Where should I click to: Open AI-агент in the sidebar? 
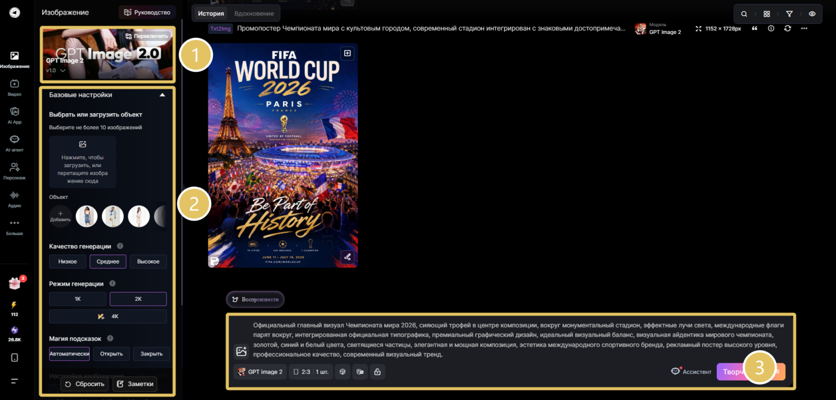click(x=14, y=143)
